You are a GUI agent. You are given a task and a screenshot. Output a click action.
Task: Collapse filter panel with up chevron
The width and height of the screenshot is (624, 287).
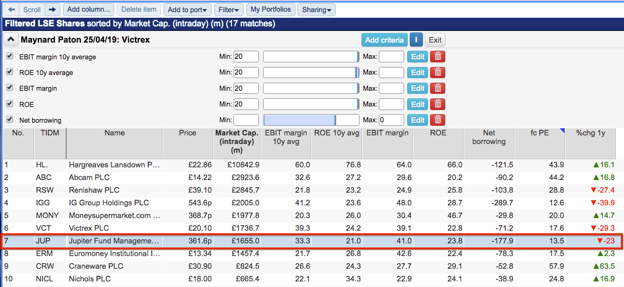pos(11,40)
